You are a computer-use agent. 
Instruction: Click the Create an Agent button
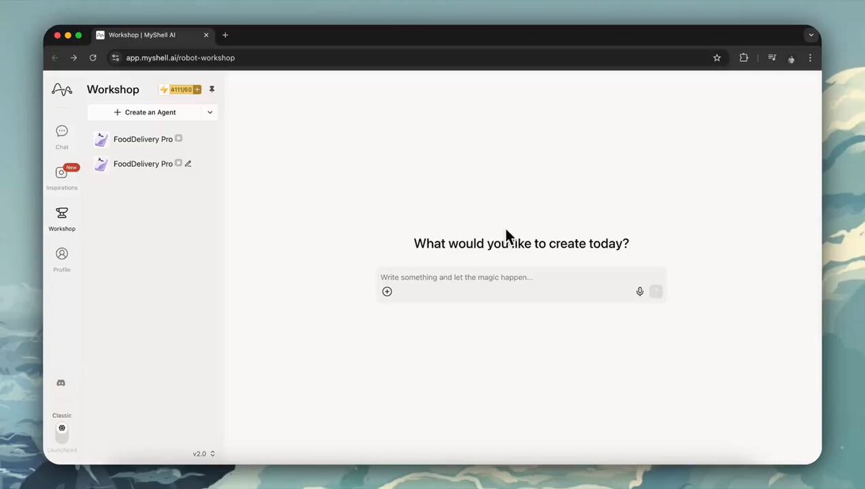pyautogui.click(x=145, y=112)
